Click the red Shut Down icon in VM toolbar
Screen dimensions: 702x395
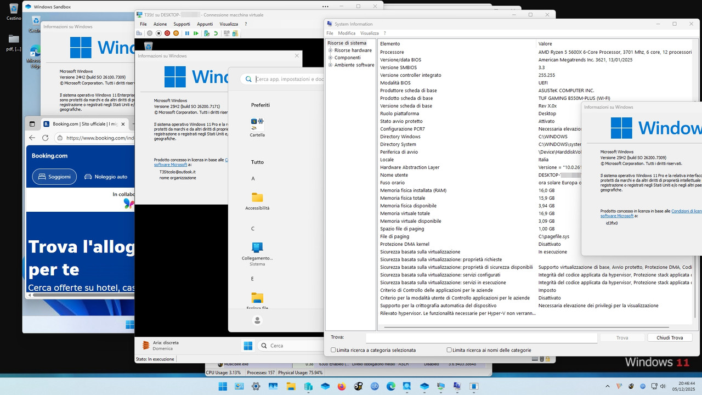tap(167, 33)
